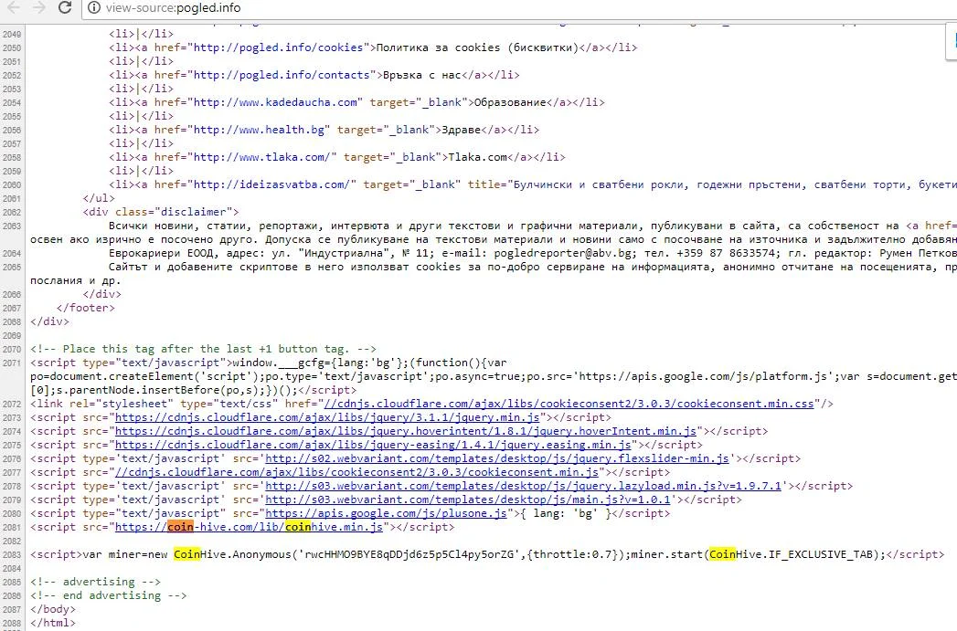
Task: Open the cookieconsent.min.css stylesheet link
Action: (x=569, y=404)
